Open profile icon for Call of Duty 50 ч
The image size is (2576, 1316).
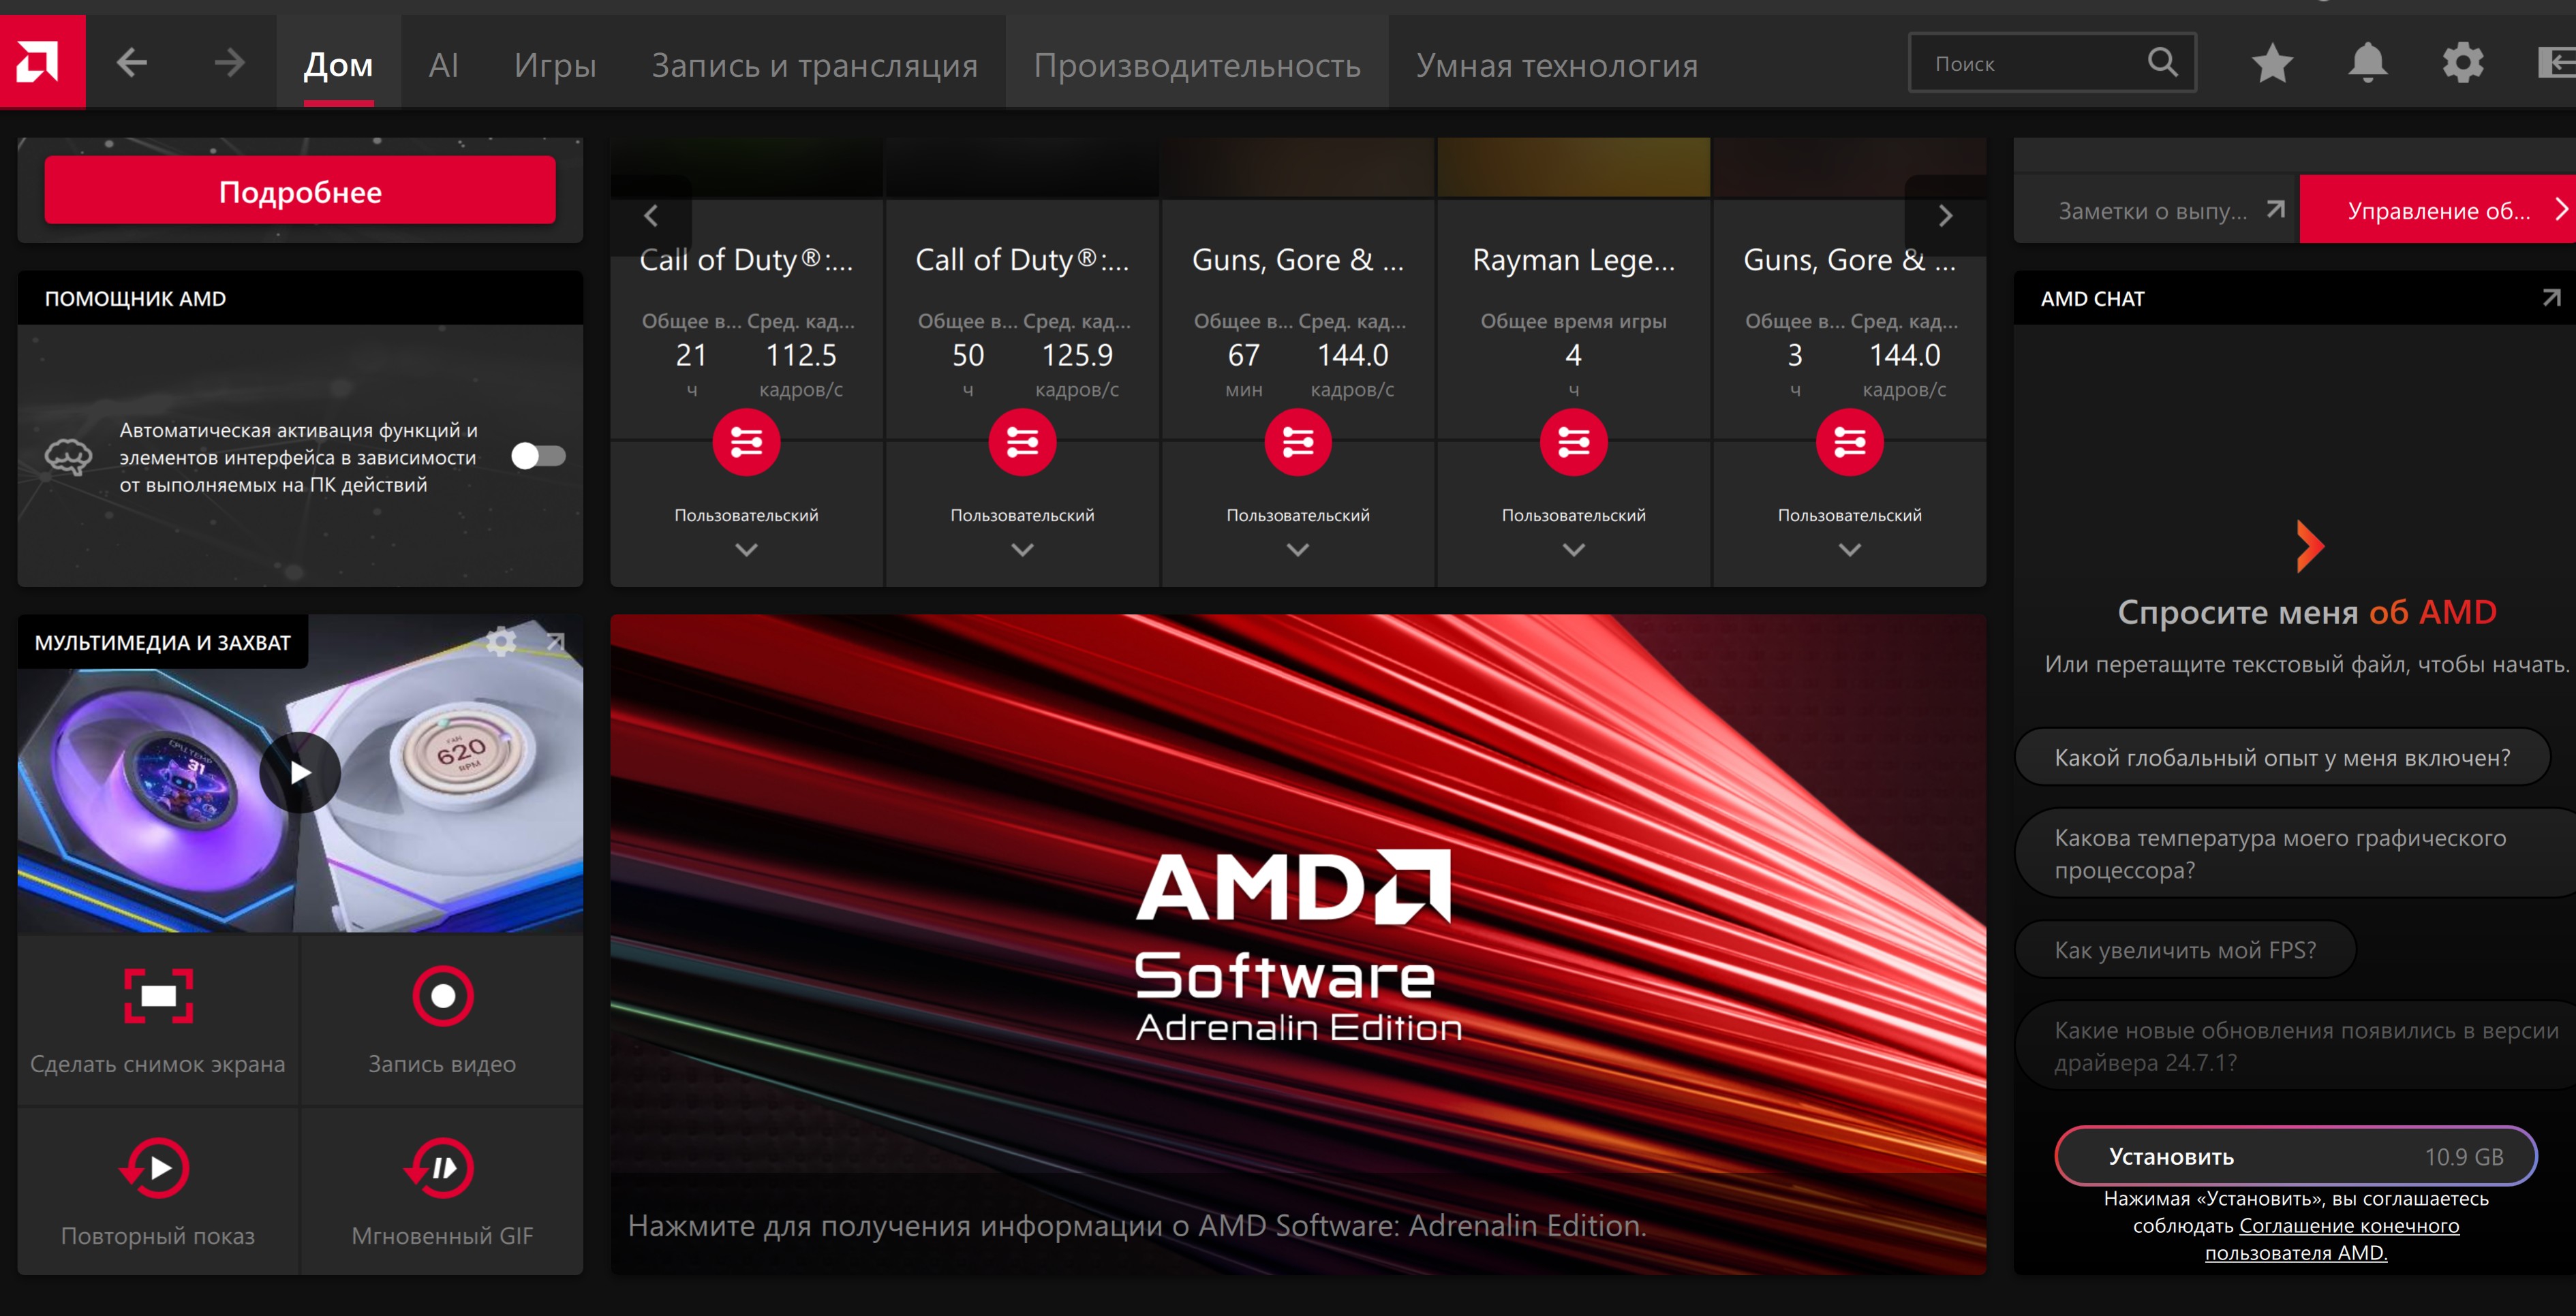pyautogui.click(x=1022, y=441)
